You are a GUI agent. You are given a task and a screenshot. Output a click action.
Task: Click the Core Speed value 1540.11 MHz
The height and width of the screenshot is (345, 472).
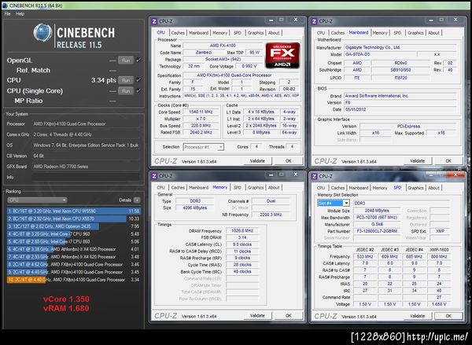pos(201,112)
